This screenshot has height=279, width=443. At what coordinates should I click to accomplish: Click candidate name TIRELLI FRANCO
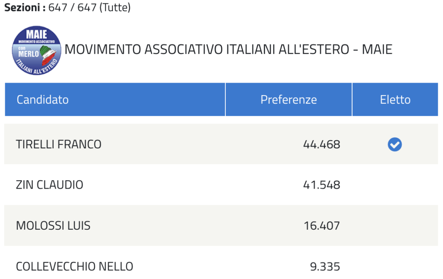point(58,144)
